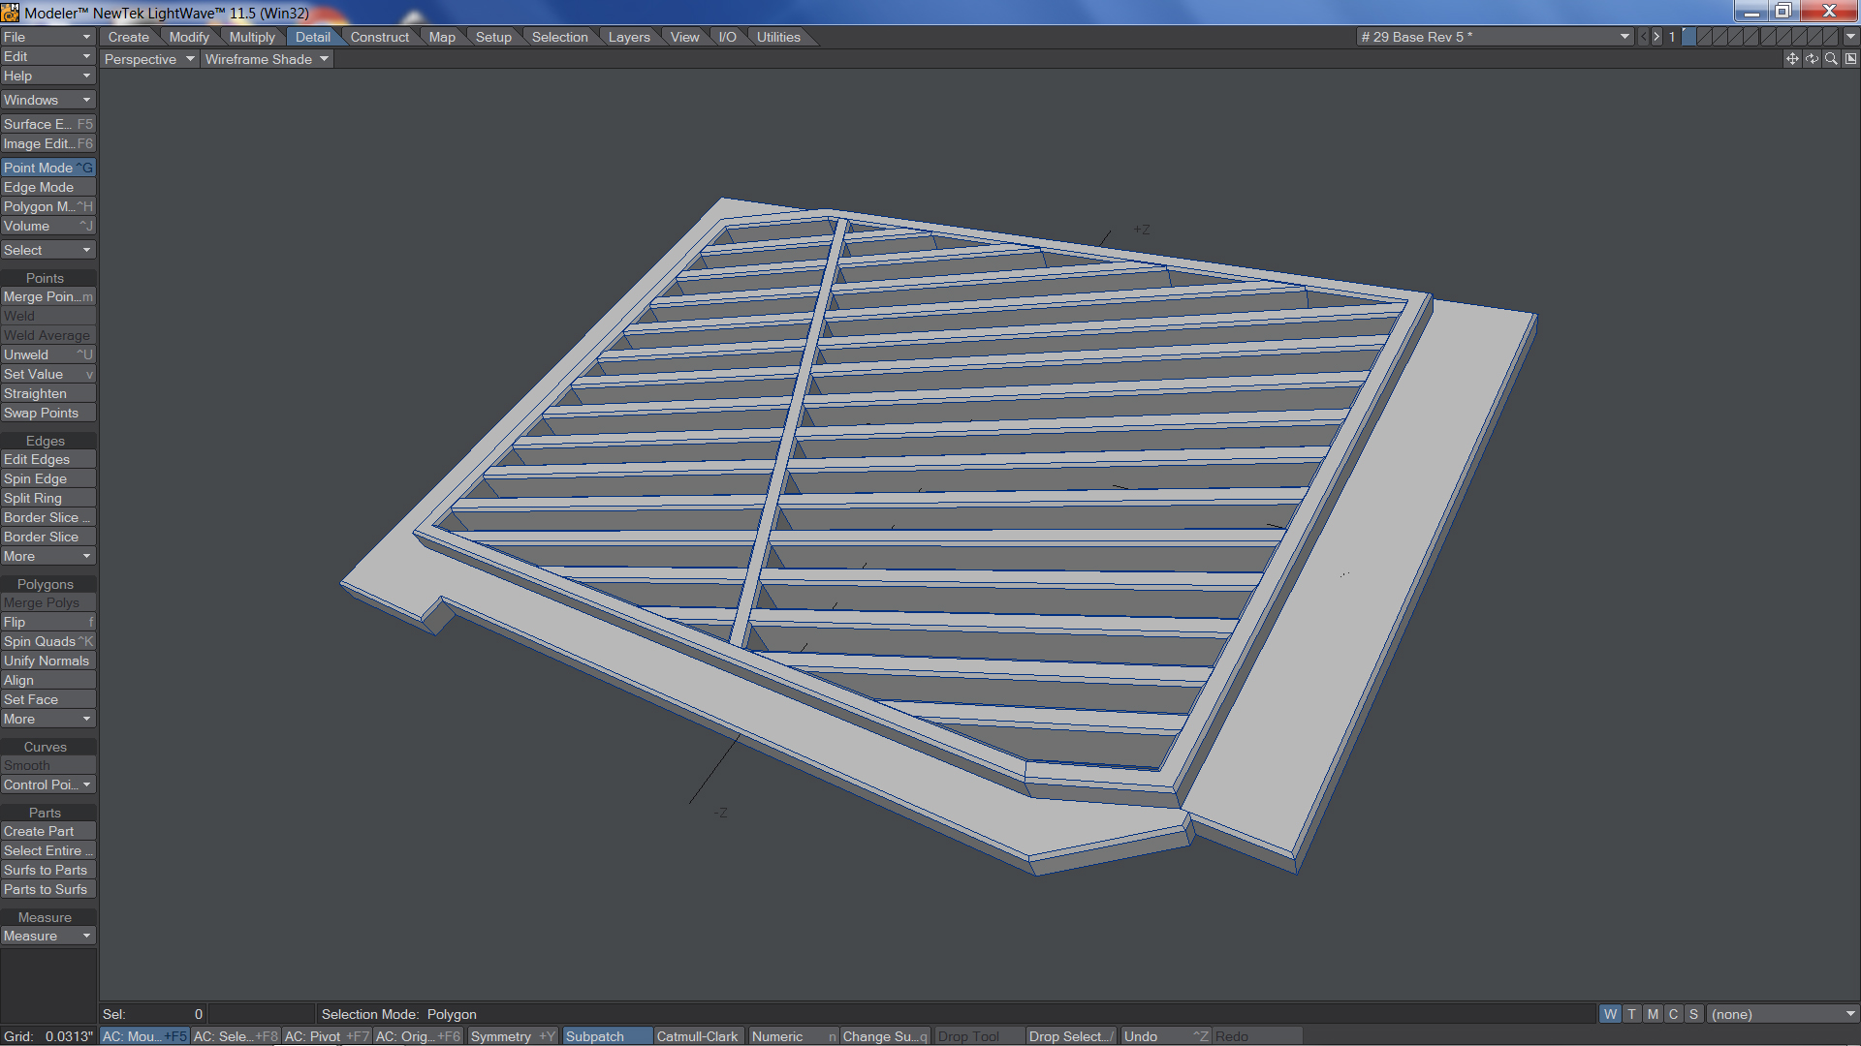Switch to the Modify tab

click(x=189, y=37)
